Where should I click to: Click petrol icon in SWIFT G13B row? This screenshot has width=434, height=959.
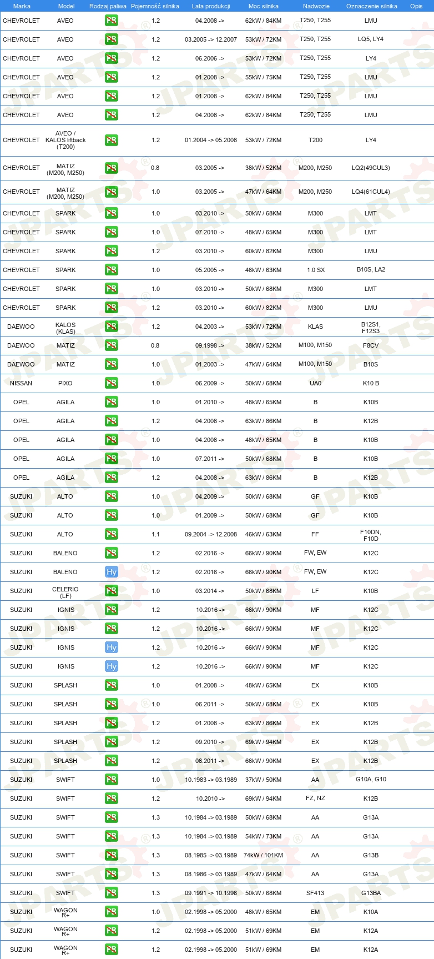[x=111, y=855]
